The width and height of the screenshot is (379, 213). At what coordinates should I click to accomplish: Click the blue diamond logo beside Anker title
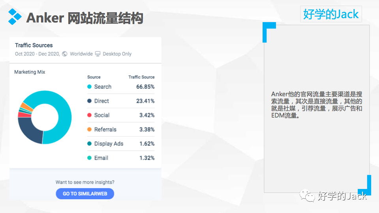[x=15, y=17]
